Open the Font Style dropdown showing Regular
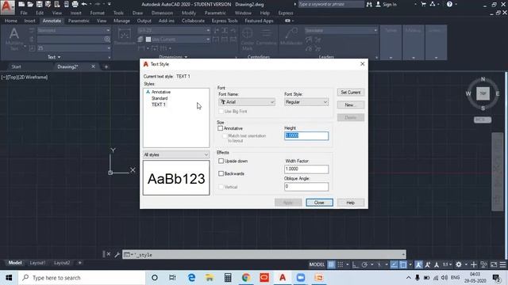This screenshot has width=508, height=285. click(x=306, y=102)
